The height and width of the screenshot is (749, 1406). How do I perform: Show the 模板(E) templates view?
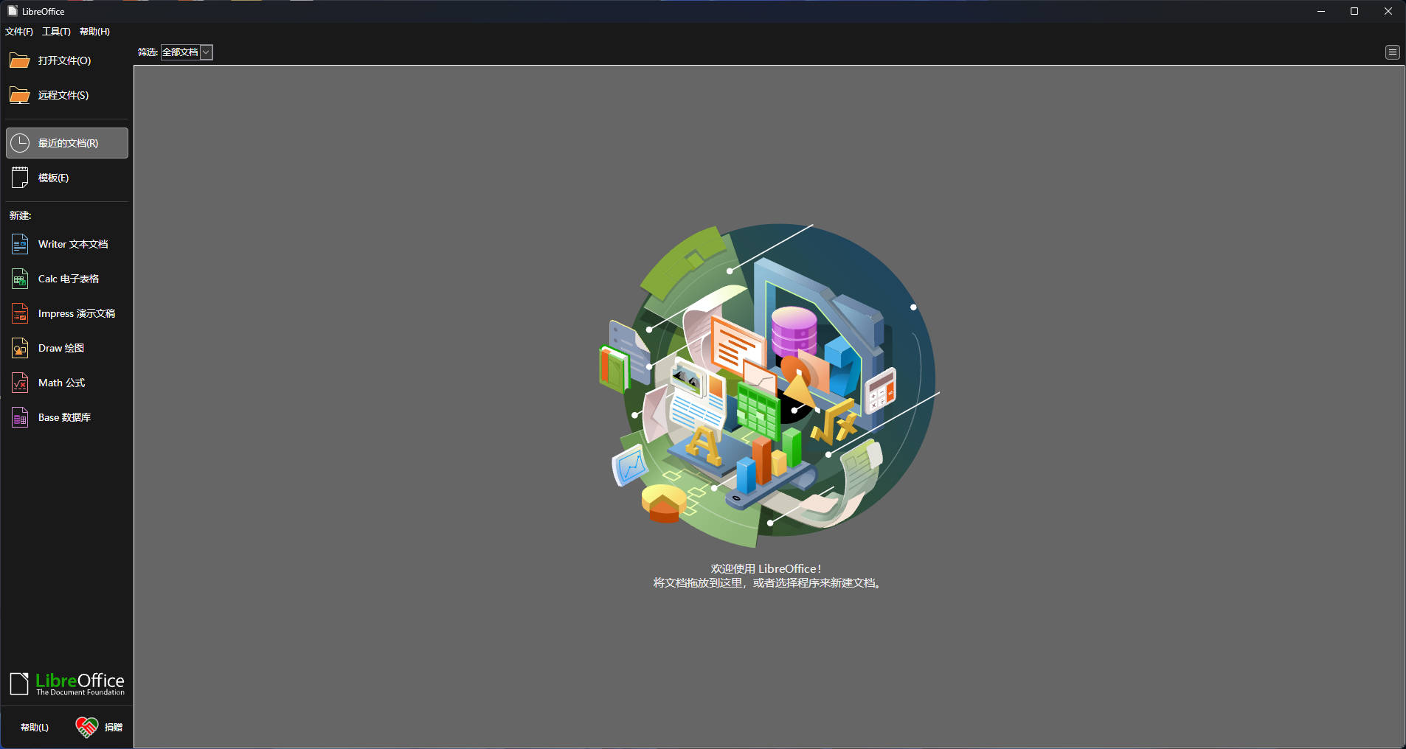[x=67, y=178]
